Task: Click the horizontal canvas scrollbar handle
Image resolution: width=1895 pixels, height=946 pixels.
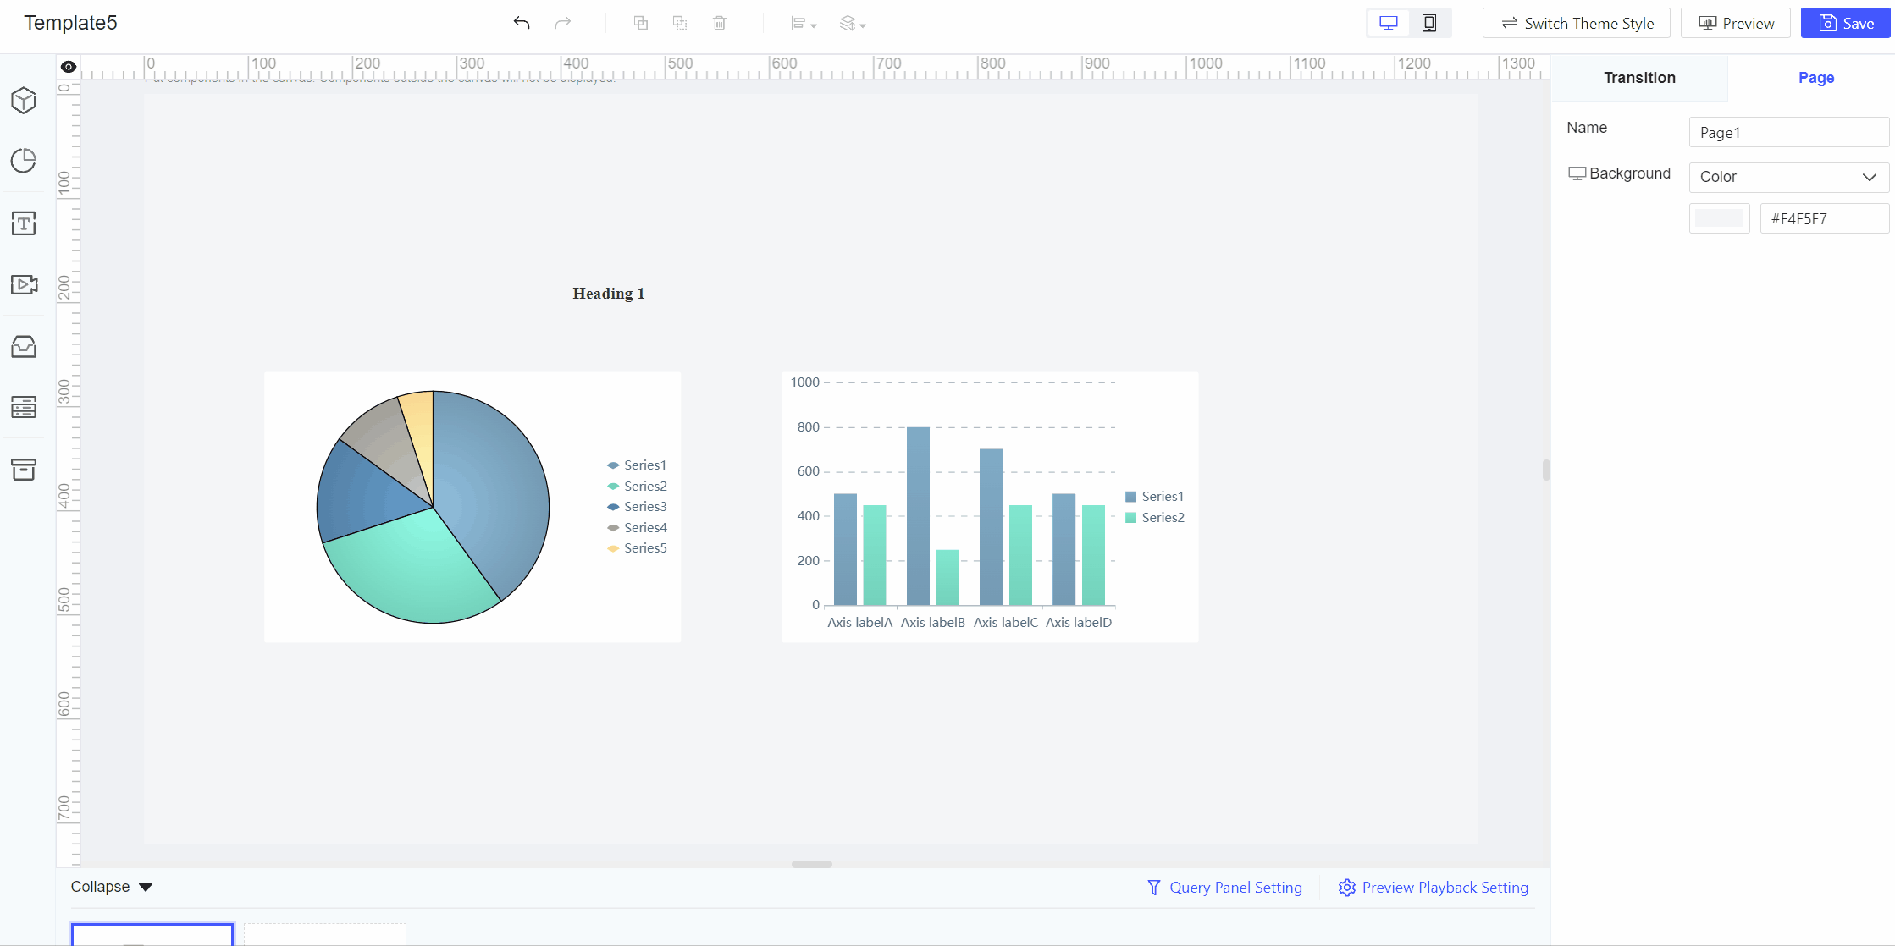Action: (812, 864)
